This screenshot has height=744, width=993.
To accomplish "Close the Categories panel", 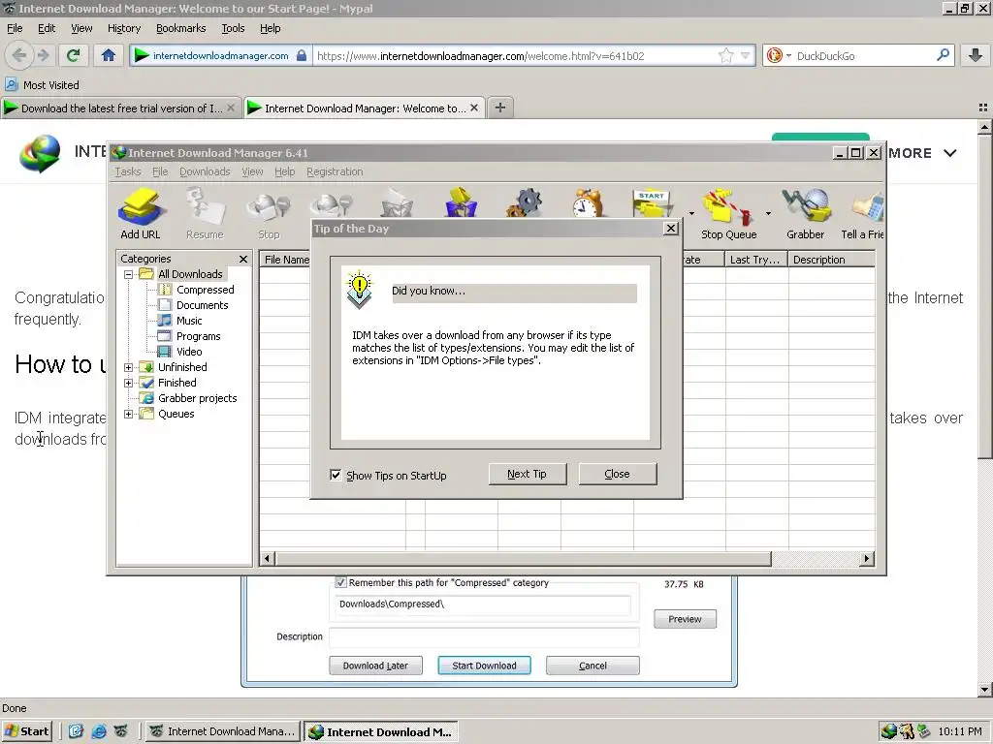I will point(243,260).
